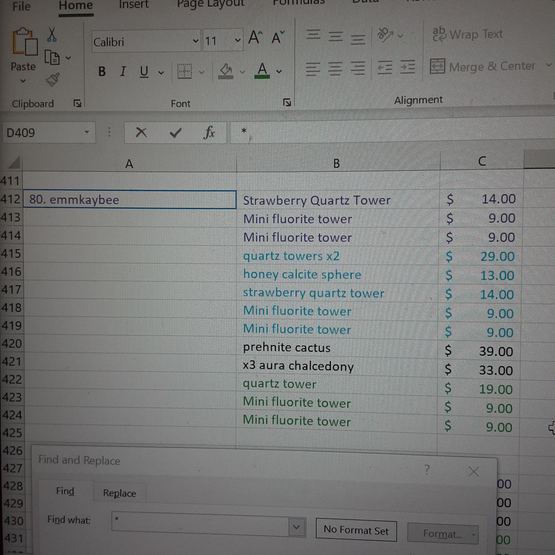Click the Copy icon in Clipboard
Image resolution: width=555 pixels, height=555 pixels.
click(x=52, y=58)
